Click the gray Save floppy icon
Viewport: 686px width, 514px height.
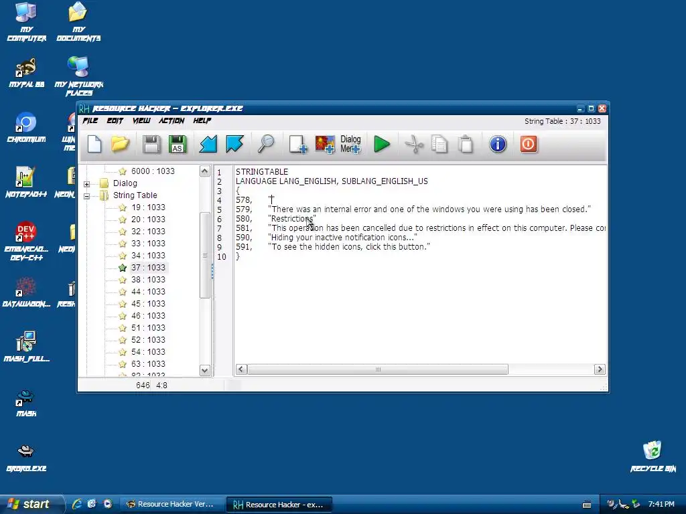[x=151, y=145]
